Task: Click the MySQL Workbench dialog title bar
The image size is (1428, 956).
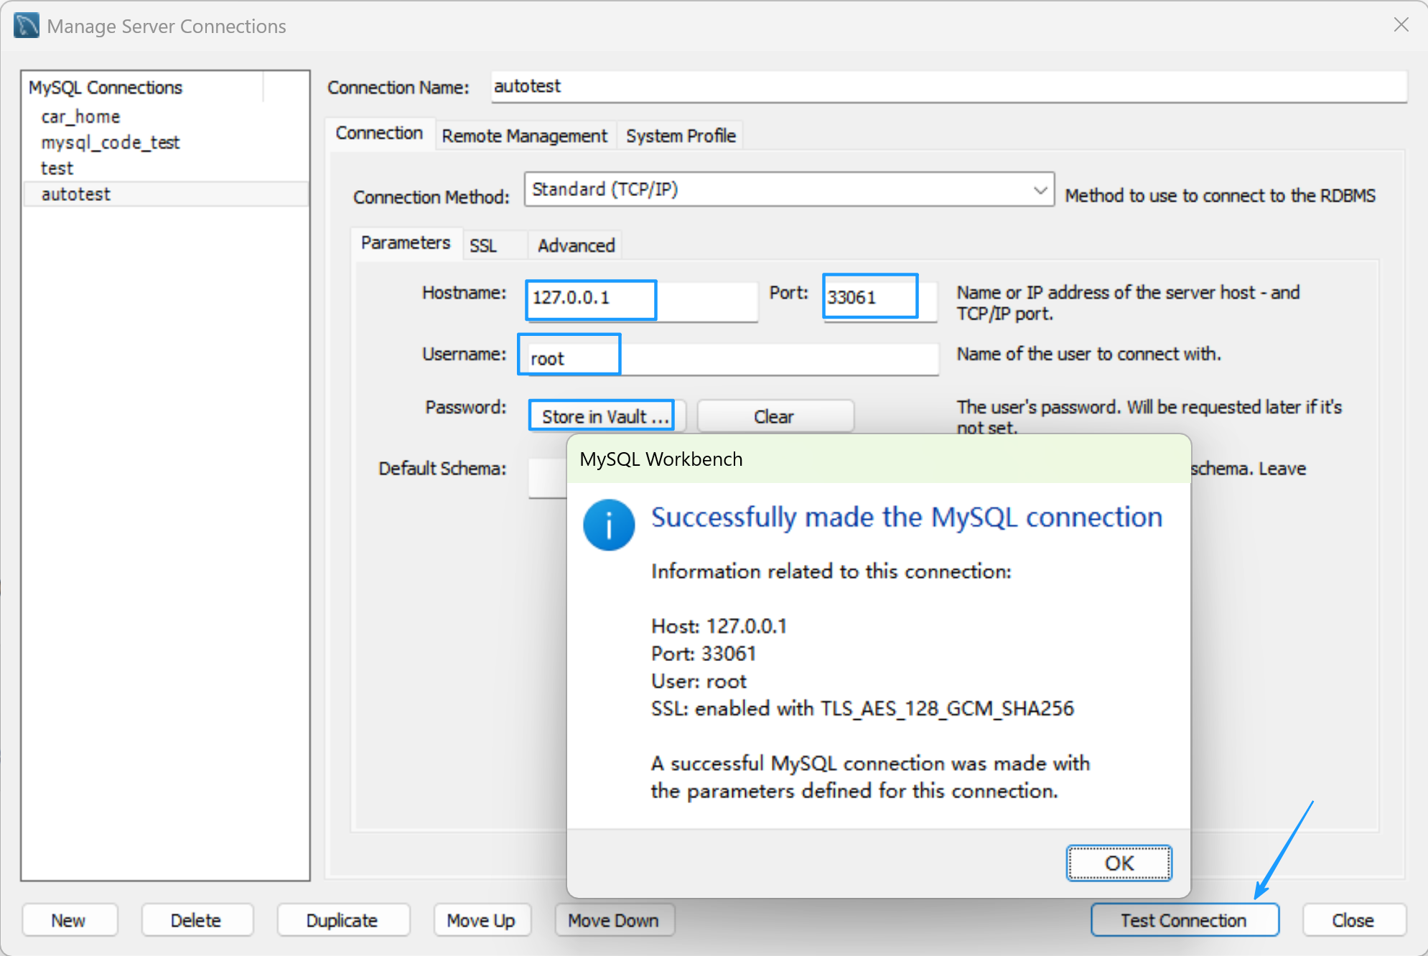Action: (x=879, y=459)
